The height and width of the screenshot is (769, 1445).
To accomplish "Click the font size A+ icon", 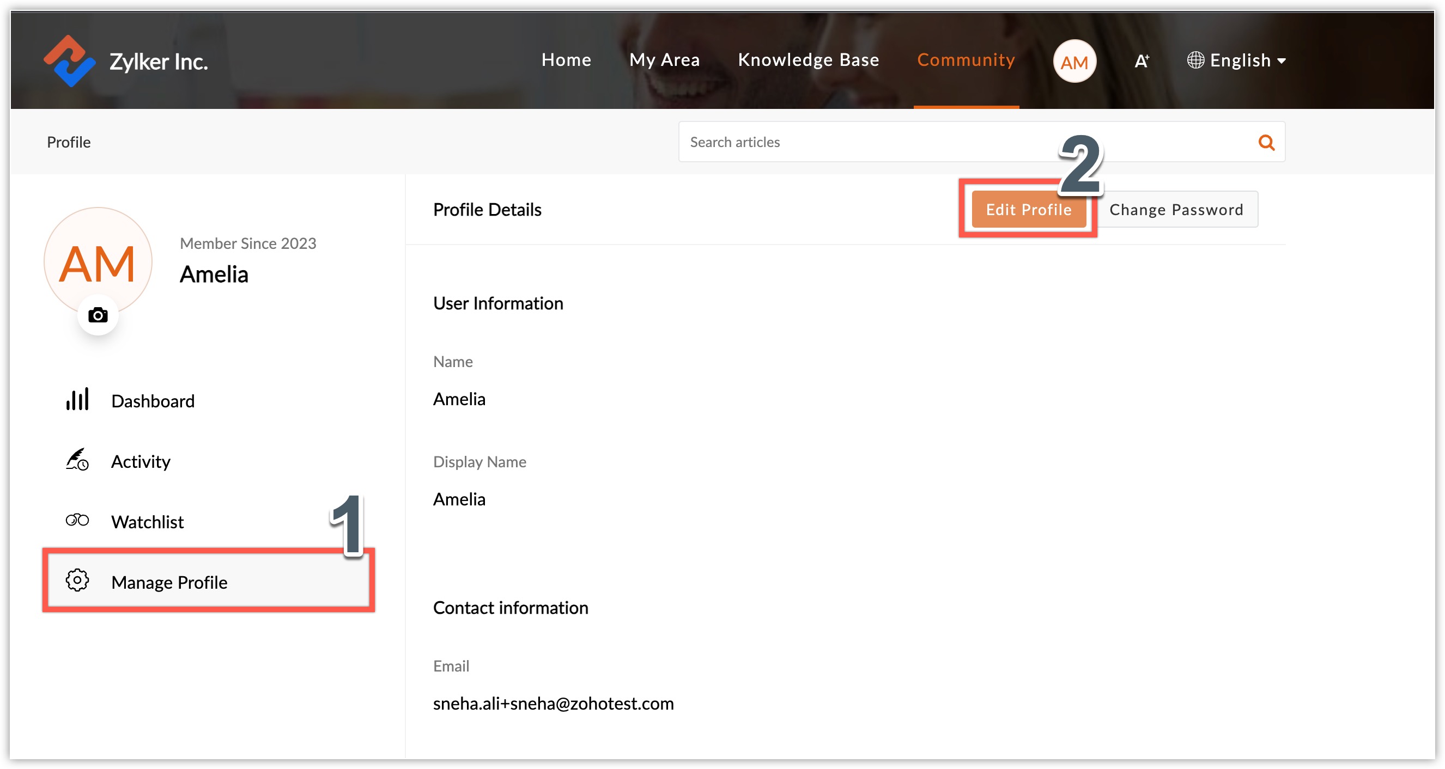I will pyautogui.click(x=1141, y=60).
